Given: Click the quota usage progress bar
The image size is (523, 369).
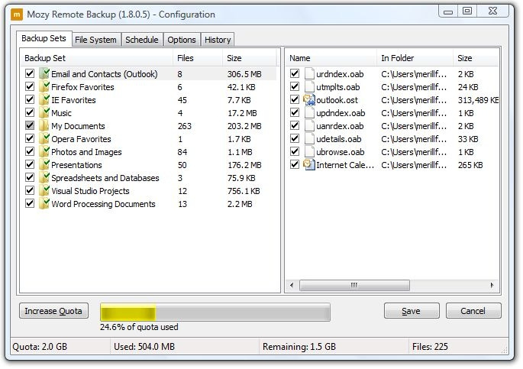Looking at the screenshot, I should 215,312.
